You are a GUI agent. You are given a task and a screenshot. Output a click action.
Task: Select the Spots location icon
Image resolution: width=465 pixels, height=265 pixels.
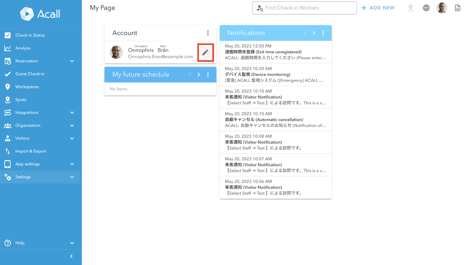tap(8, 100)
